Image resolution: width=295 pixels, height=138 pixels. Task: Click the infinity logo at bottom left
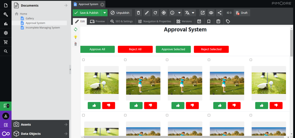(6, 134)
